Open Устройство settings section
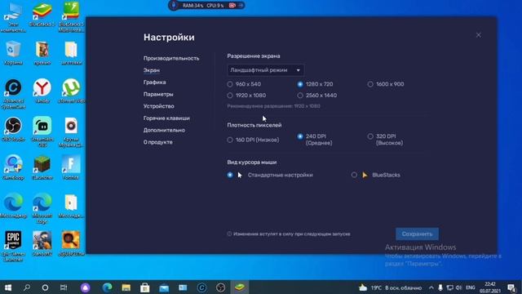Screen dimensions: 522x294 [x=158, y=106]
